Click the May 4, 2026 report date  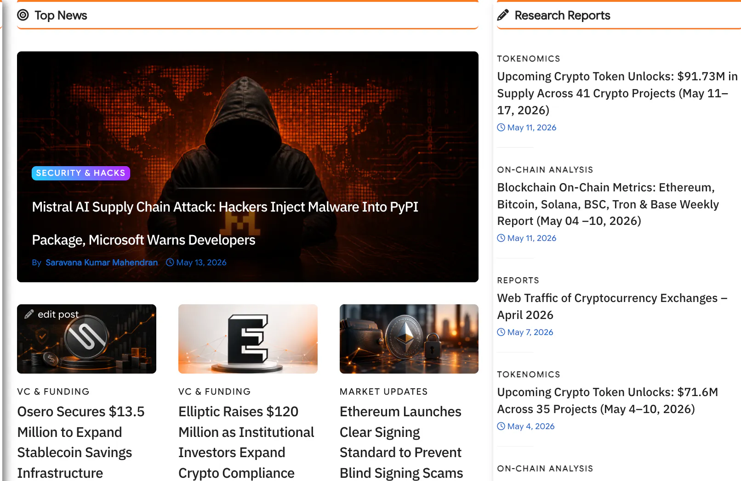(531, 426)
